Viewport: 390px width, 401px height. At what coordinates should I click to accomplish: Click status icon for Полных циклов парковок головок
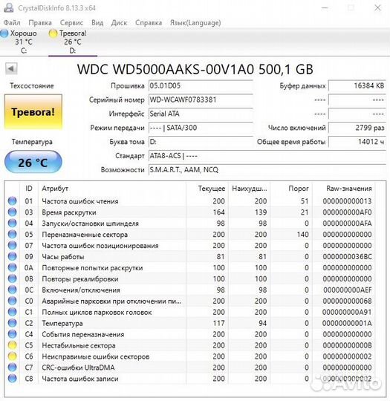12,312
